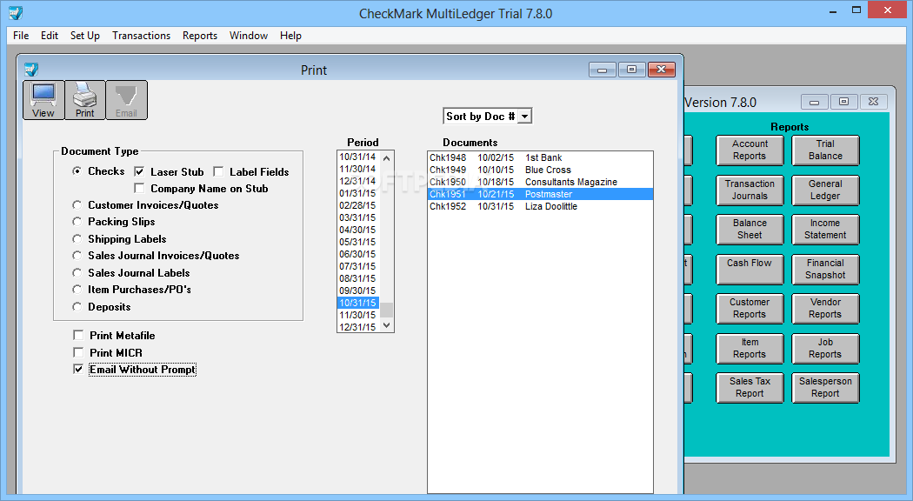Open the Sort by Doc # dropdown
The image size is (913, 501).
524,117
